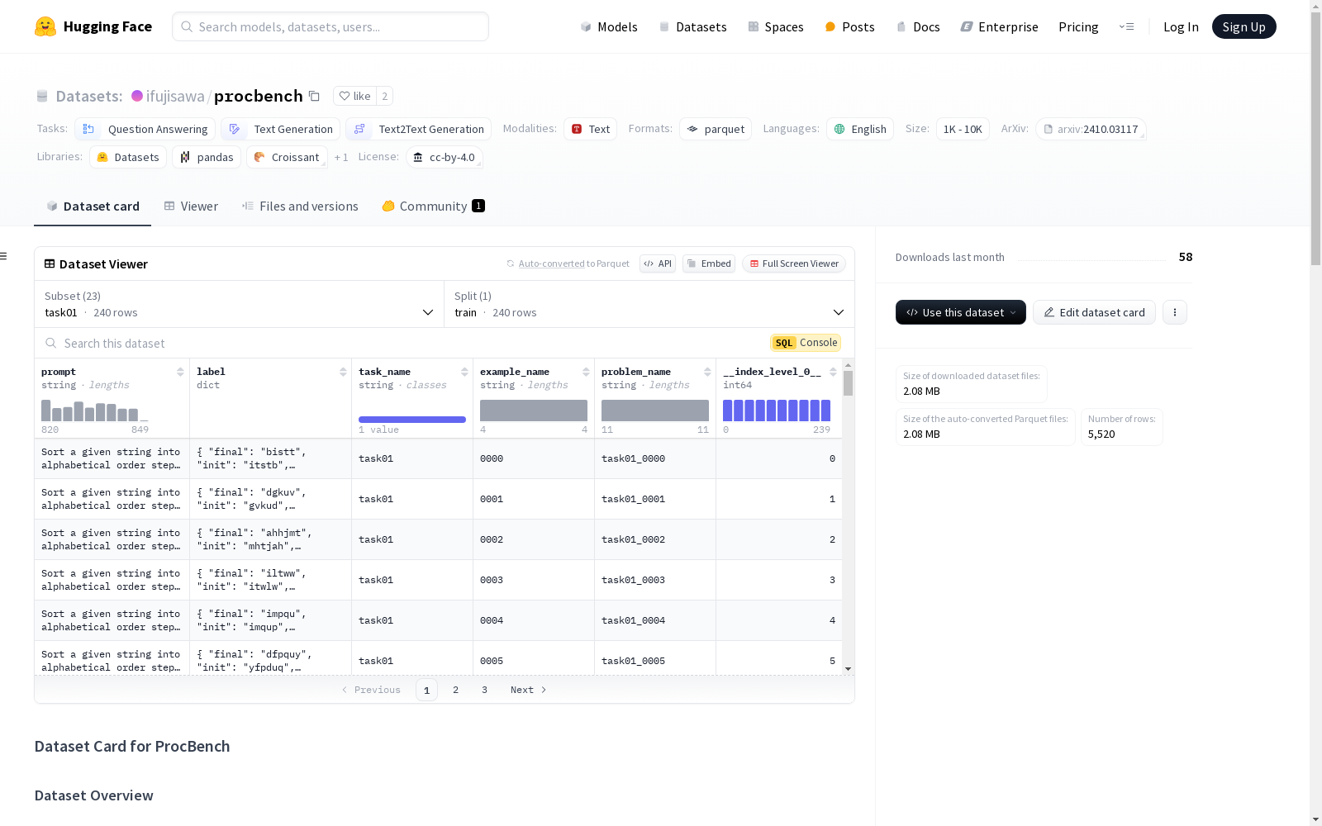Image resolution: width=1322 pixels, height=826 pixels.
Task: Click Edit dataset card
Action: click(1094, 312)
